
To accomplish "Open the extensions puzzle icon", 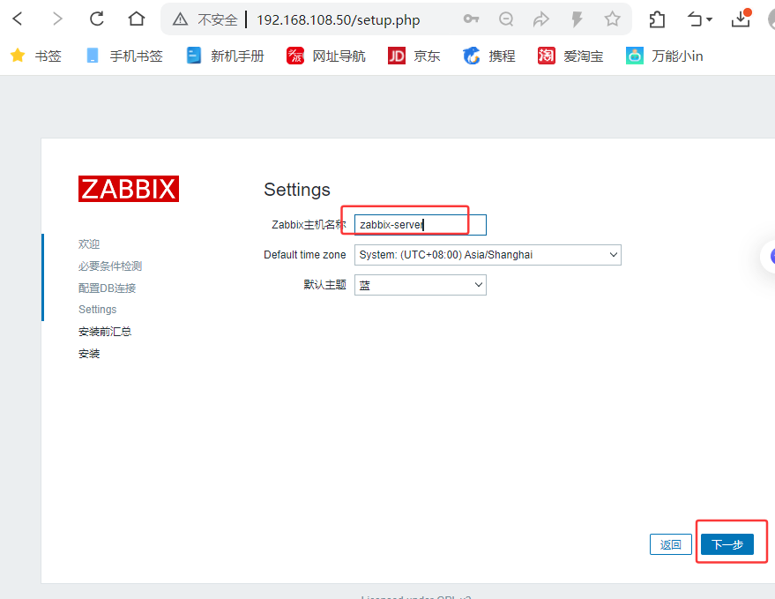I will click(657, 19).
